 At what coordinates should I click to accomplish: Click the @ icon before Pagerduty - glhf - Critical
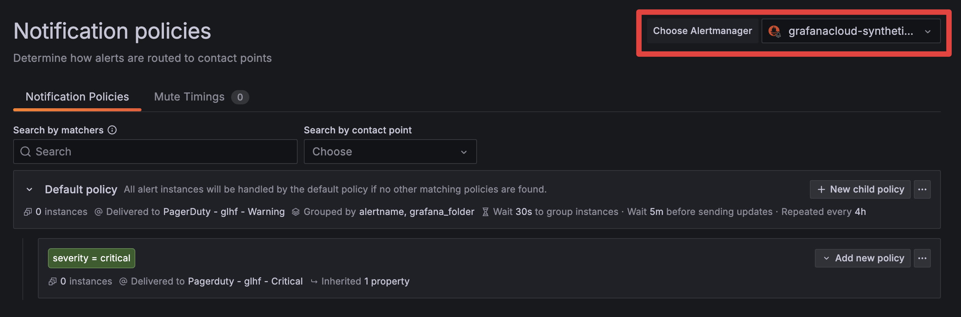coord(123,281)
